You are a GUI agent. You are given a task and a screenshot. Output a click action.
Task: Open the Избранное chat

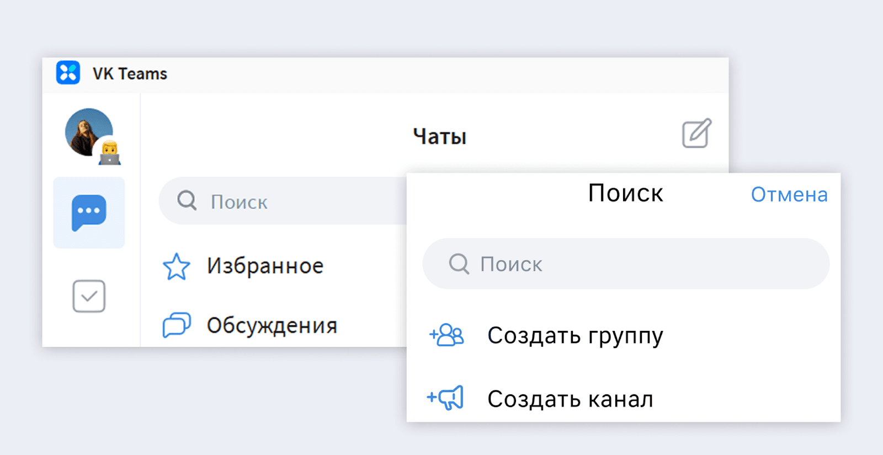265,266
